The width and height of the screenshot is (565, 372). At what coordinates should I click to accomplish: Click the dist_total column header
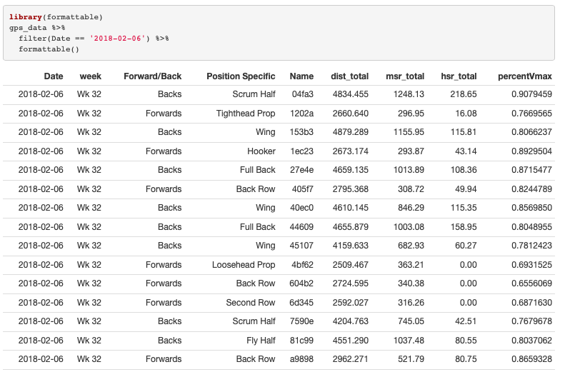[x=349, y=76]
